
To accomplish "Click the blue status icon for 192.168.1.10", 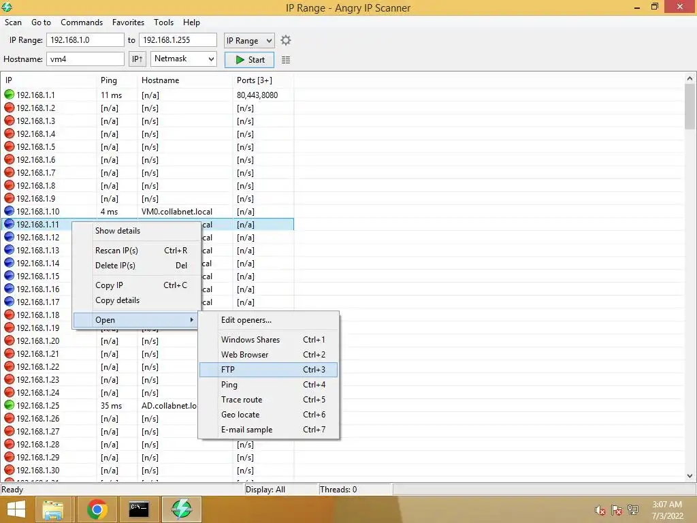I will coord(10,211).
